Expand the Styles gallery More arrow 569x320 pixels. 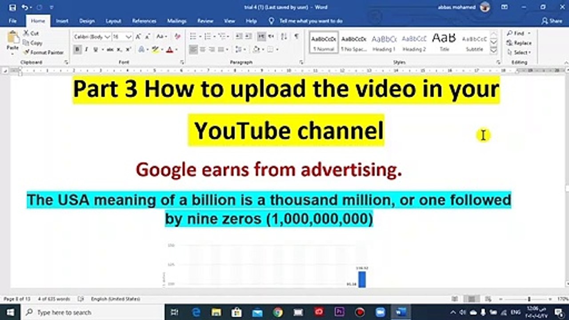pyautogui.click(x=493, y=50)
